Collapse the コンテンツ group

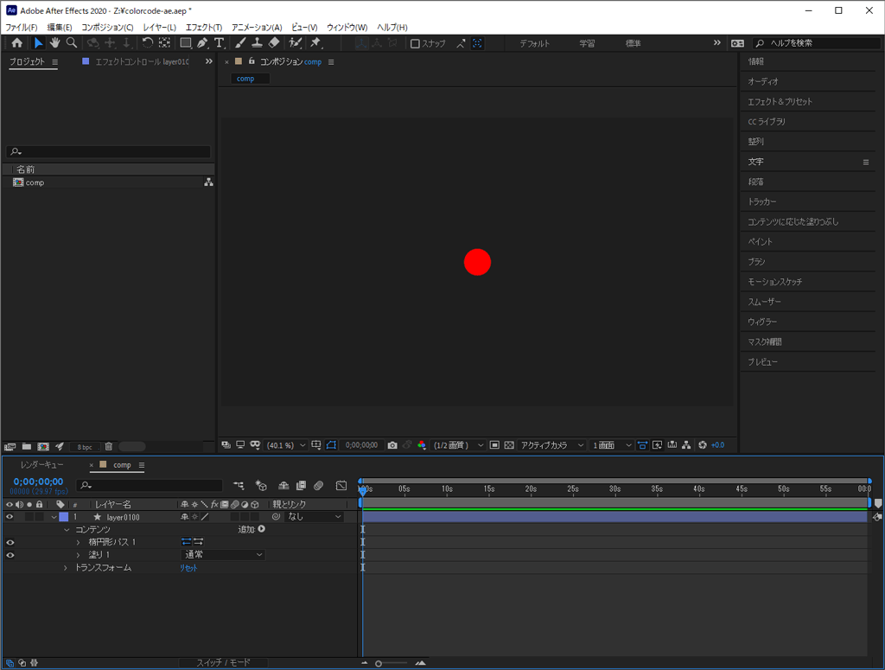(67, 530)
